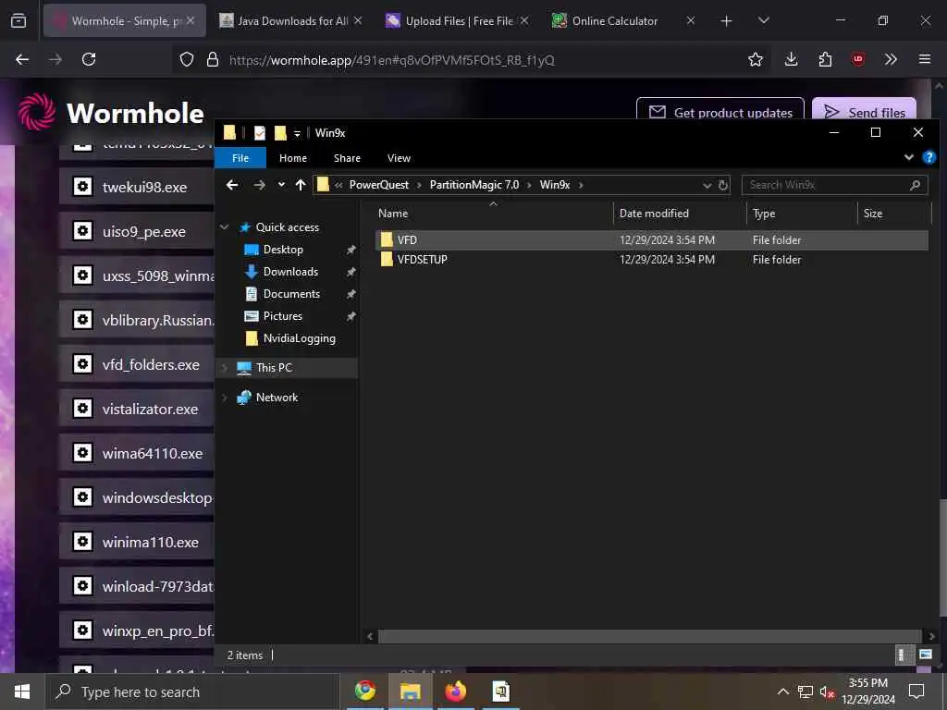The width and height of the screenshot is (947, 710).
Task: Select Desktop in Quick access
Action: click(x=283, y=250)
